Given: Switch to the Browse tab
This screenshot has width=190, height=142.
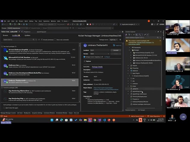Looking at the screenshot, I should [5, 35].
